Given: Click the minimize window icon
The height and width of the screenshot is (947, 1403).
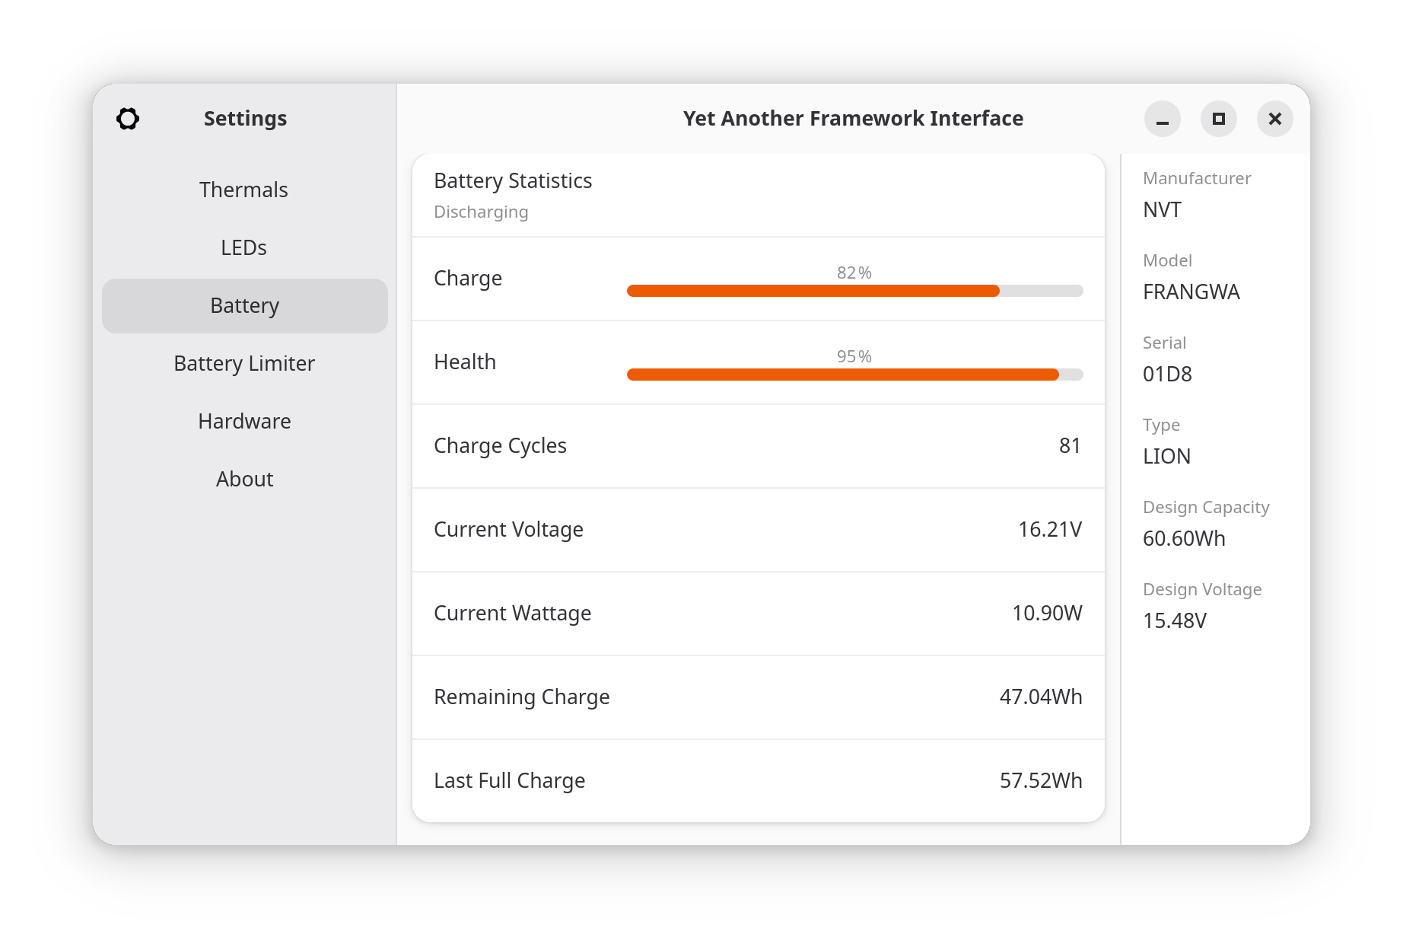Looking at the screenshot, I should point(1162,119).
